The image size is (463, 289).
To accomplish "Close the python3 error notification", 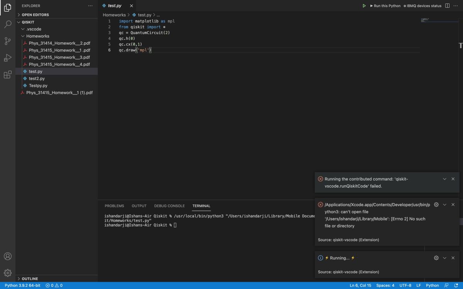I will [x=453, y=205].
